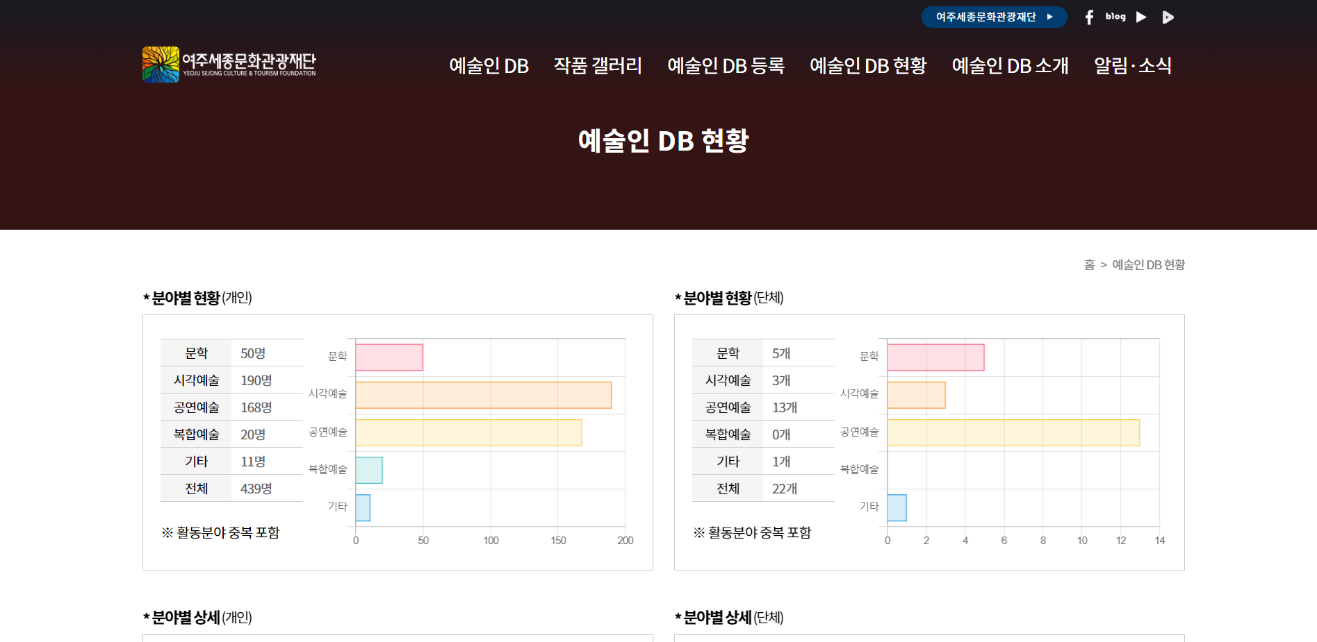This screenshot has width=1317, height=642.
Task: Click the 공연예술 bar in group chart
Action: 1013,432
